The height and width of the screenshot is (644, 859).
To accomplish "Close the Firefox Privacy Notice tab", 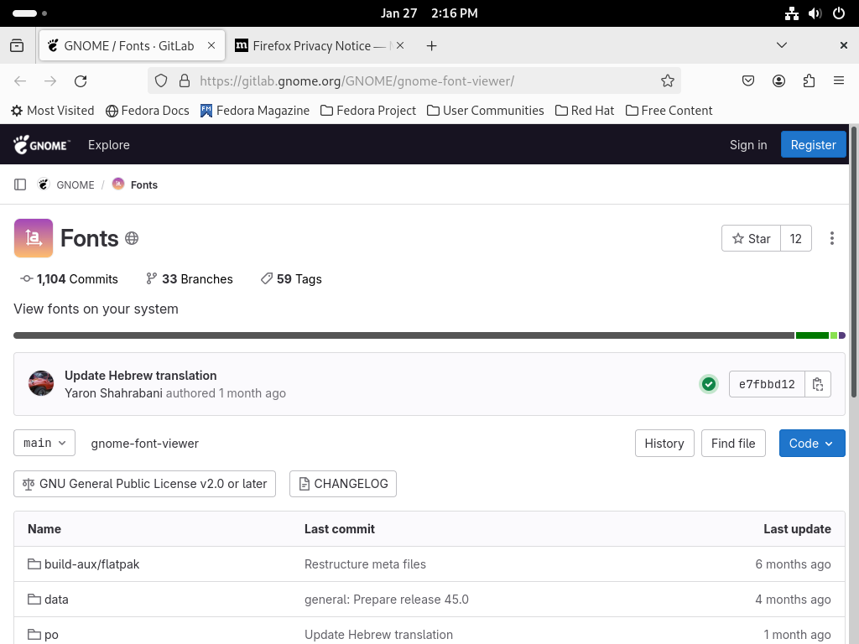I will point(400,45).
